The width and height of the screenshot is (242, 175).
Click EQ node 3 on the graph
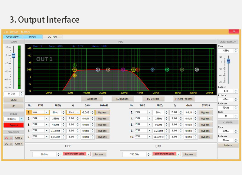[98, 69]
